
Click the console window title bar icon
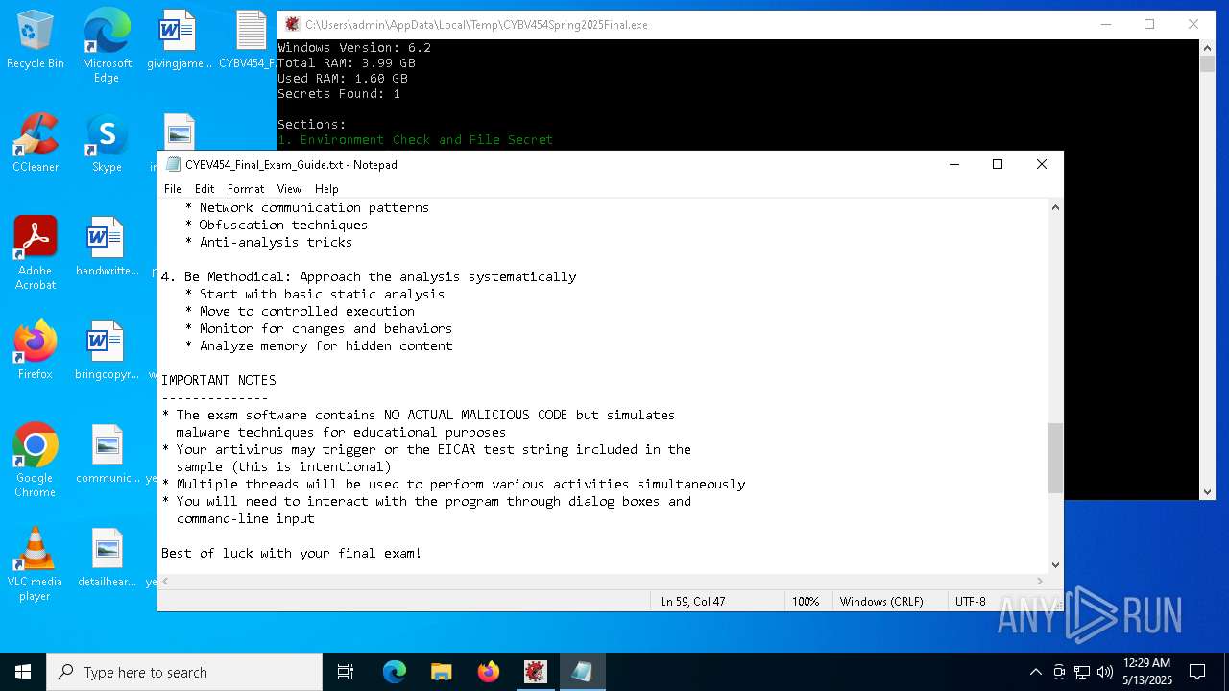tap(292, 24)
